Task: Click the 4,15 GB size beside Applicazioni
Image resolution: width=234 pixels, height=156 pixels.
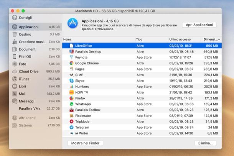Action: 54,27
